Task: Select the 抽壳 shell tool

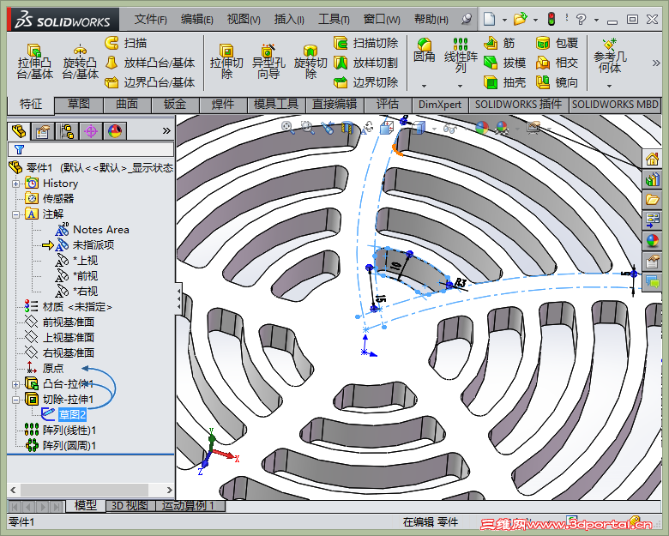Action: [x=504, y=82]
